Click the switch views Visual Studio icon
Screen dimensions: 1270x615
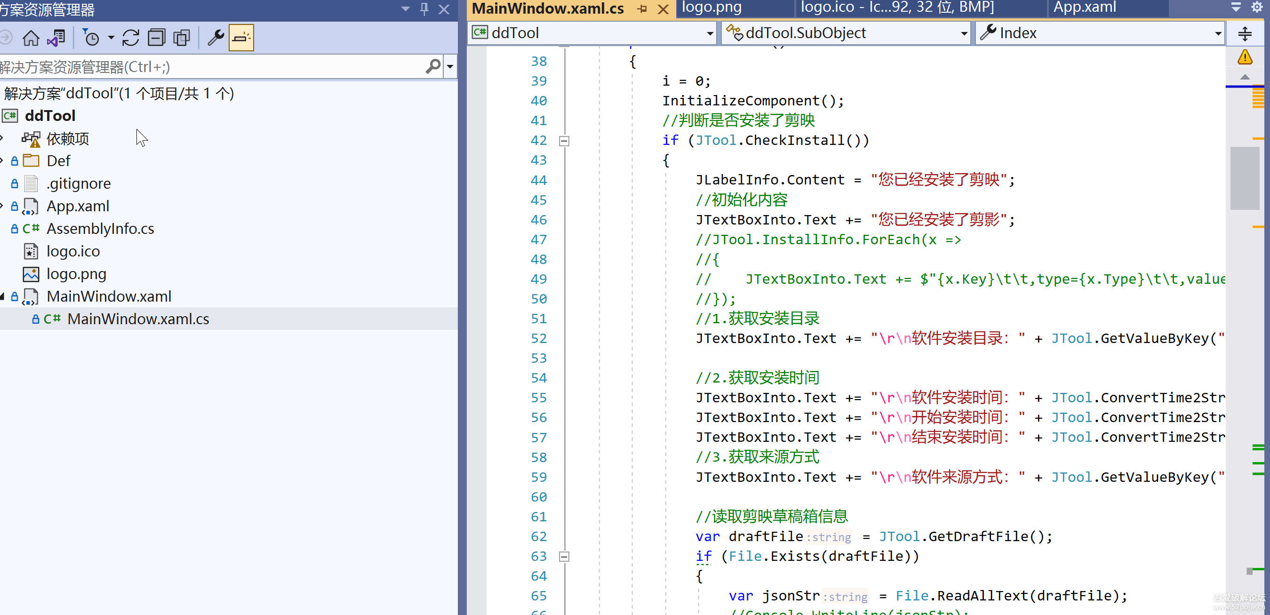pos(56,38)
